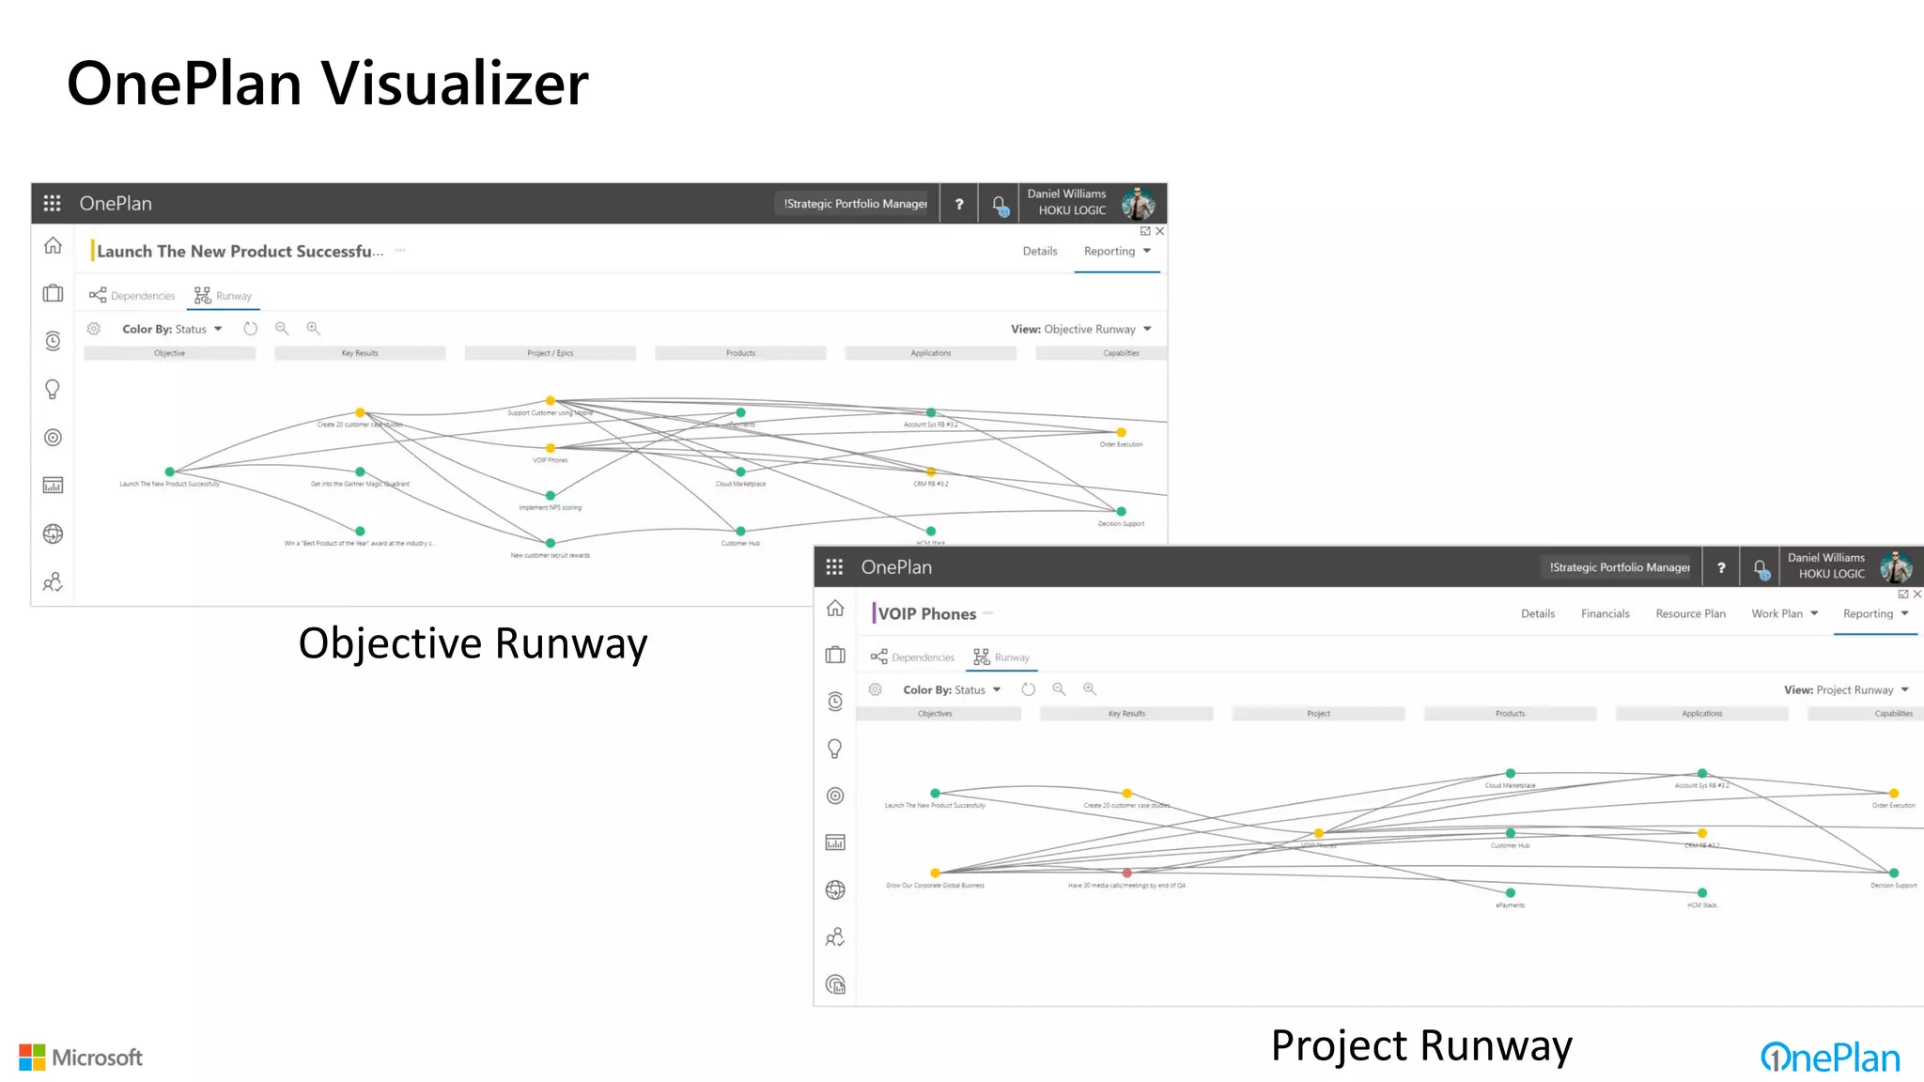Refresh the Objective Runway diagram

[x=250, y=329]
